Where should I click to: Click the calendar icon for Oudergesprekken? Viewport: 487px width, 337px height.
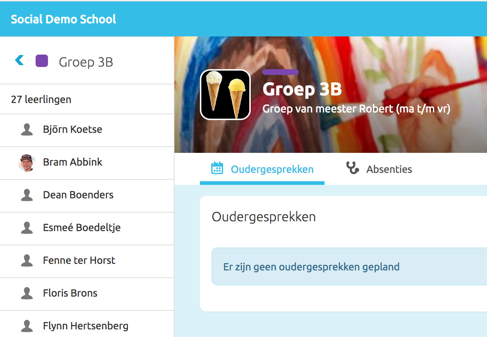coord(217,168)
